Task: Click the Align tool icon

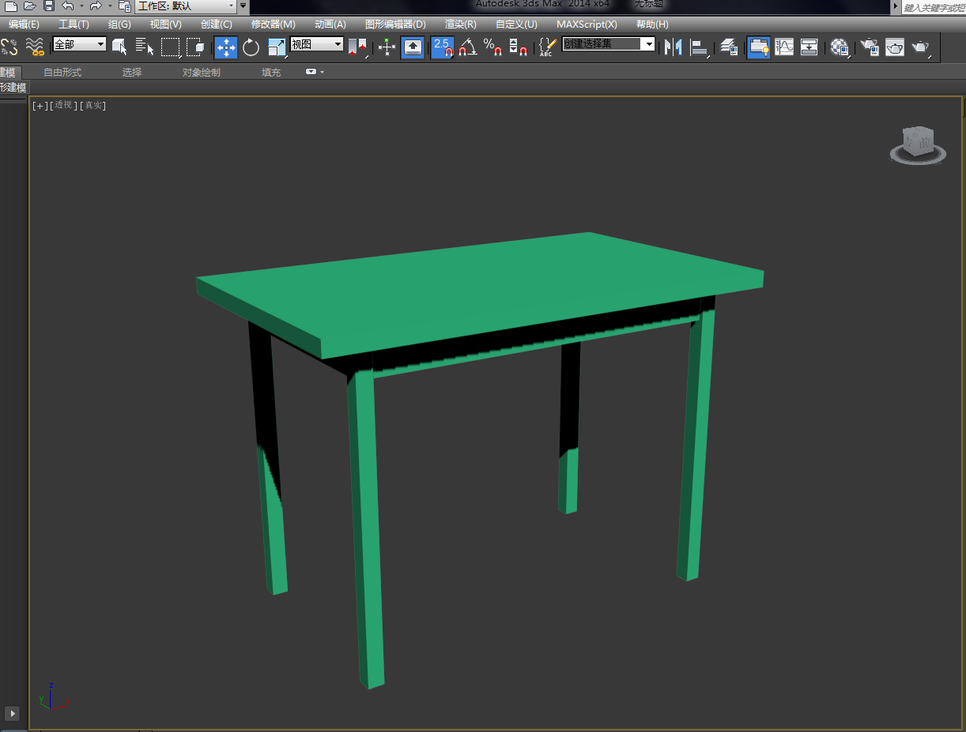Action: coord(700,47)
